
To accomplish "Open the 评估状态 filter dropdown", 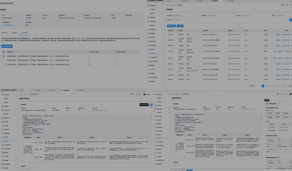I will [186, 20].
